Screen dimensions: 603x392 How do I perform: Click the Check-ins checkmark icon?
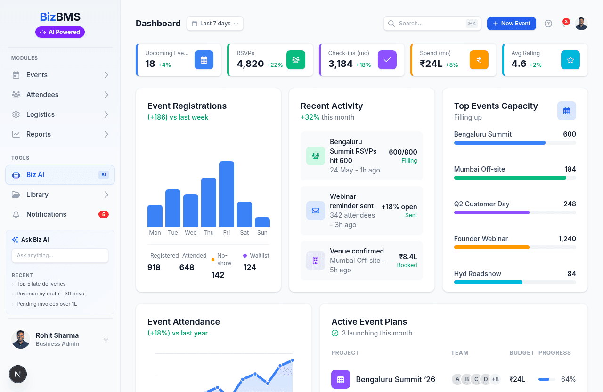click(x=387, y=60)
